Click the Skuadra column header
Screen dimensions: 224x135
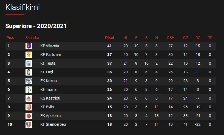pyautogui.click(x=32, y=38)
